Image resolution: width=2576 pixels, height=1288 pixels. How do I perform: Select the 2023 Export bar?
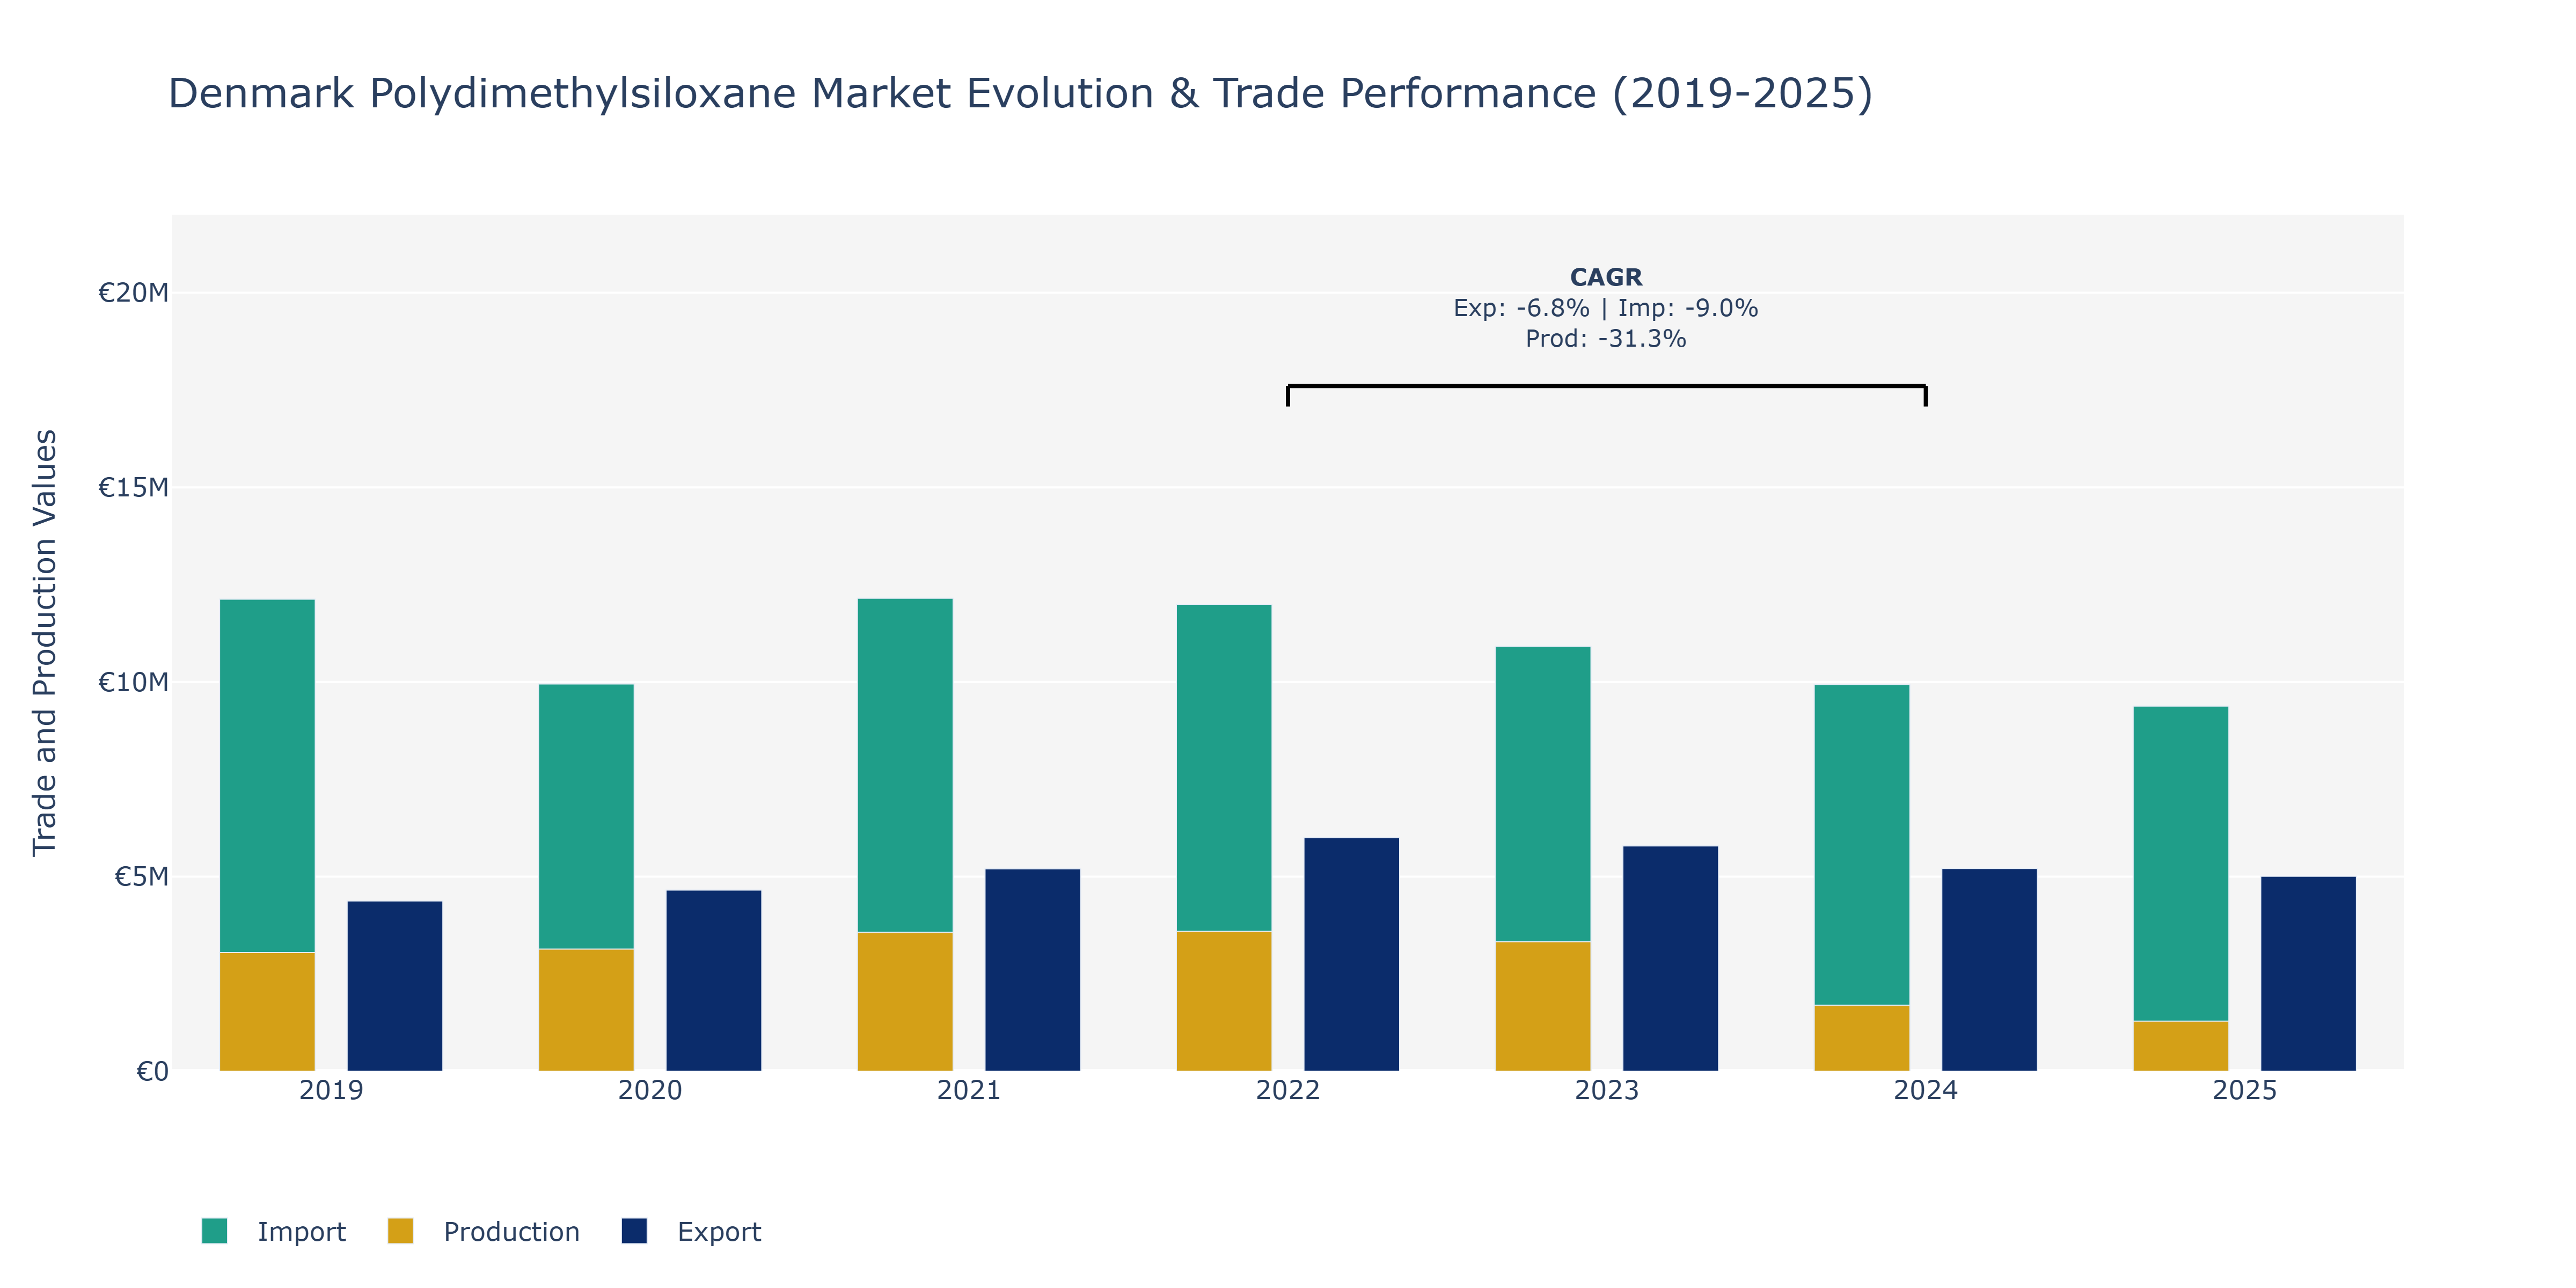1671,959
